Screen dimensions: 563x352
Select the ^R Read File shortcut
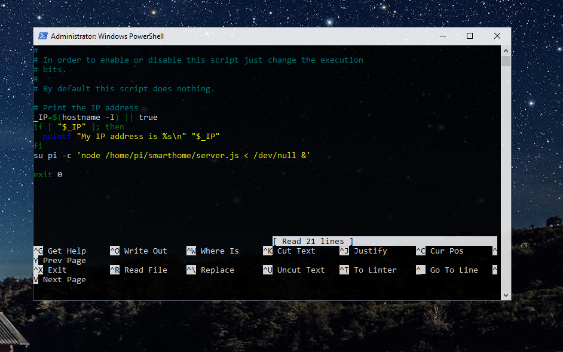(x=138, y=270)
